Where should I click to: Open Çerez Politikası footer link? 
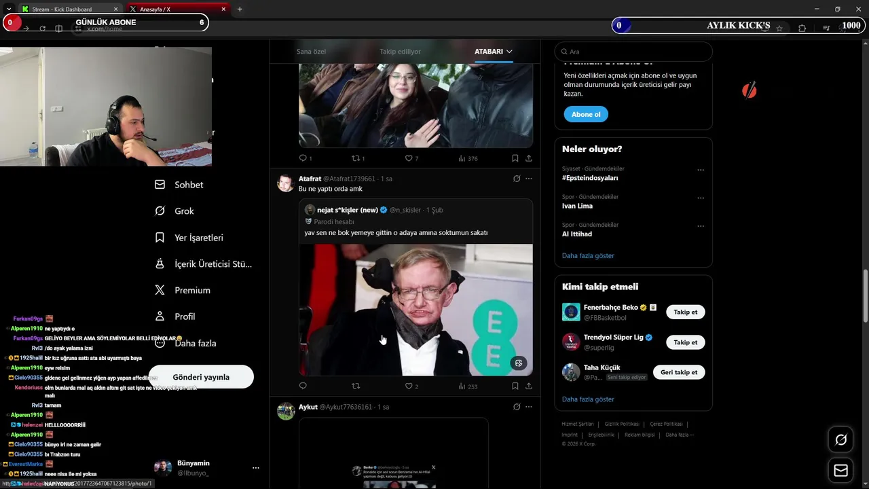click(666, 424)
